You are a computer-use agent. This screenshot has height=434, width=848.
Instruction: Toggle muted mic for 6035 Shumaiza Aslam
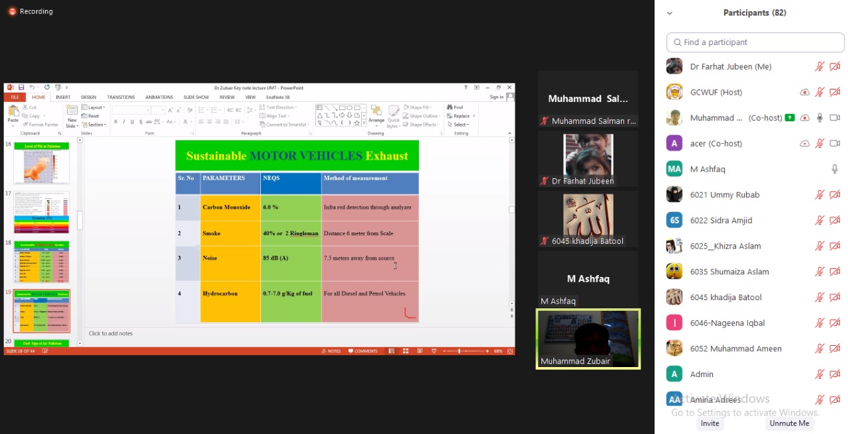pos(820,272)
